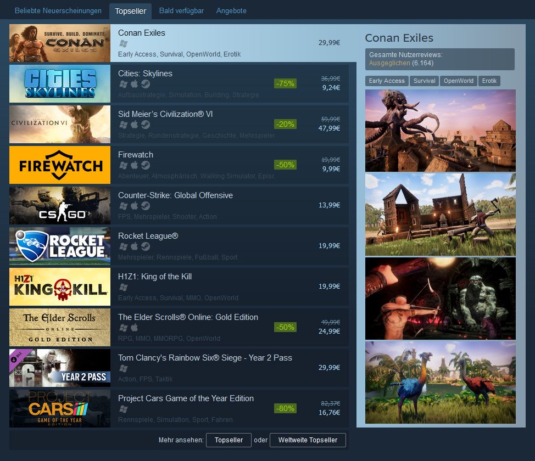Click the OpenWorld tag button in preview panel
Image resolution: width=535 pixels, height=461 pixels.
(459, 81)
